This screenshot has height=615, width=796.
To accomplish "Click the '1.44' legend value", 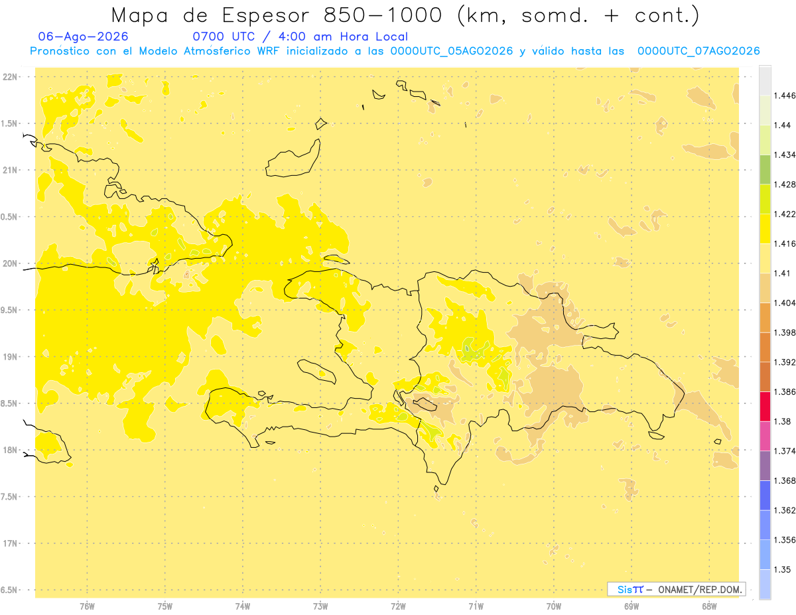I will point(783,125).
